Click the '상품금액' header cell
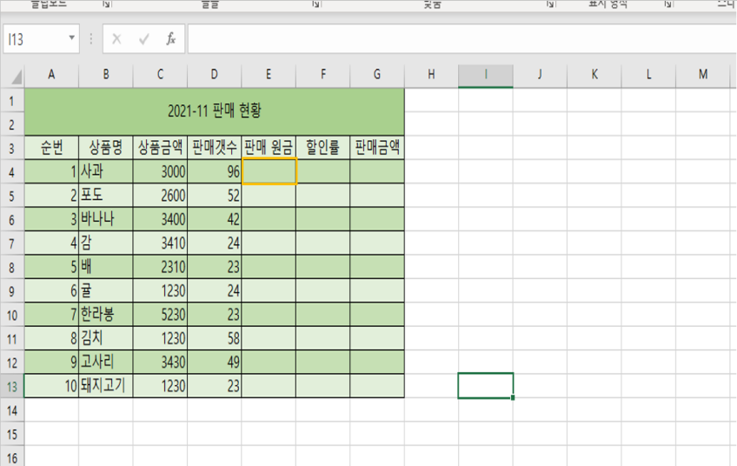The image size is (737, 466). [x=160, y=148]
